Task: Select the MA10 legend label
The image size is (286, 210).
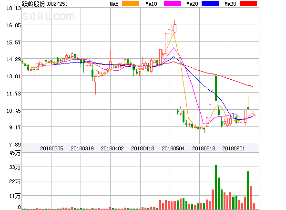Action: (151, 4)
